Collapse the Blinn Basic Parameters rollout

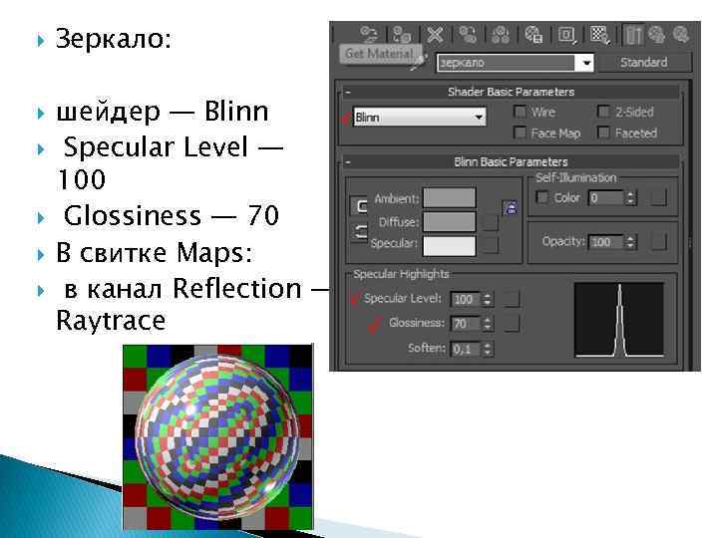pos(348,162)
